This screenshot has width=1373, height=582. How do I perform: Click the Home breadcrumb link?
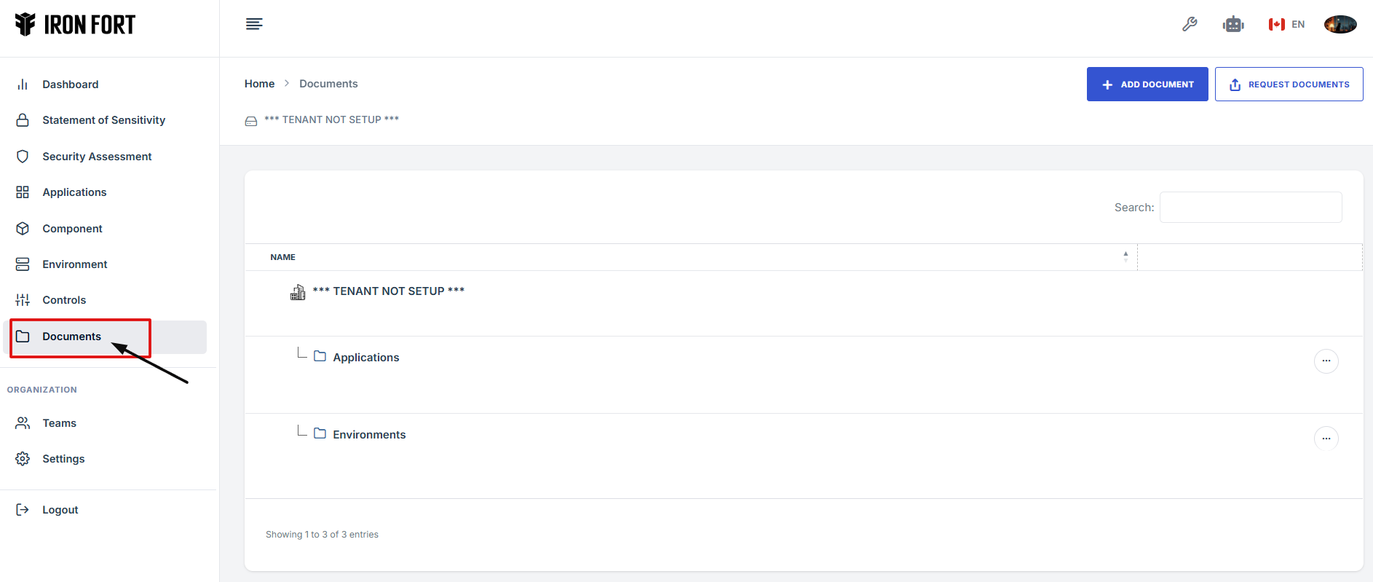(x=259, y=84)
